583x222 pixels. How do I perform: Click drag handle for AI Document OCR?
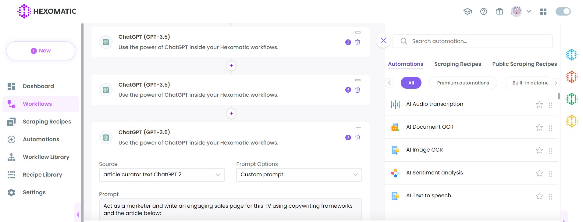(x=550, y=128)
